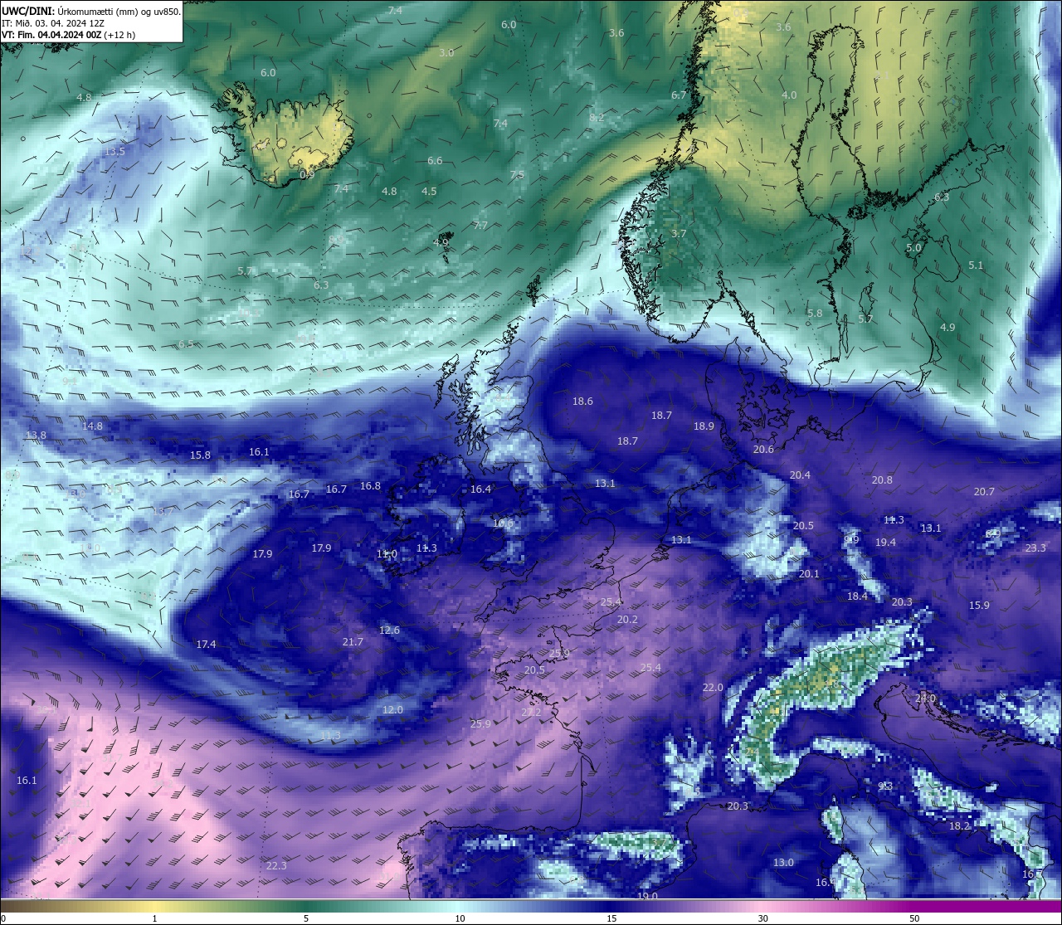
Task: Select the 4.5 map value
Action: [429, 191]
